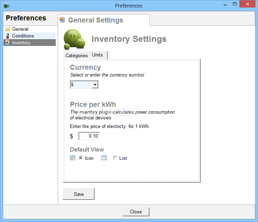Image resolution: width=258 pixels, height=222 pixels.
Task: Select the Inventory preferences item
Action: pyautogui.click(x=30, y=43)
